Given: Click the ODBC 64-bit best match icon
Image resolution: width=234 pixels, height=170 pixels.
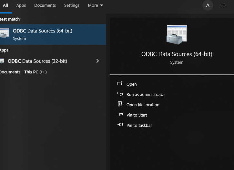Looking at the screenshot, I should 4,34.
